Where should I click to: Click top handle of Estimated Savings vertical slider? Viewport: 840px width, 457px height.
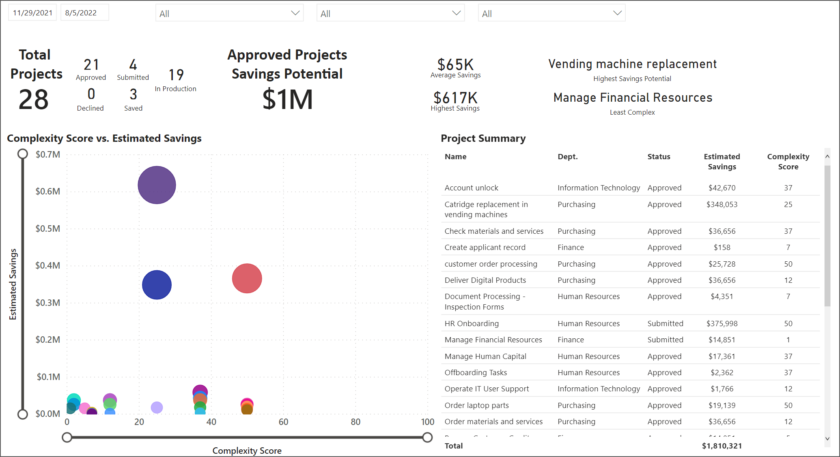point(23,154)
